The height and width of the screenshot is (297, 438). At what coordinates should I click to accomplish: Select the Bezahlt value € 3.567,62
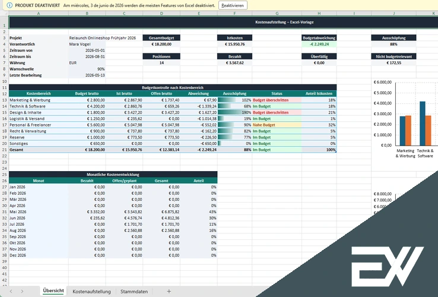234,62
